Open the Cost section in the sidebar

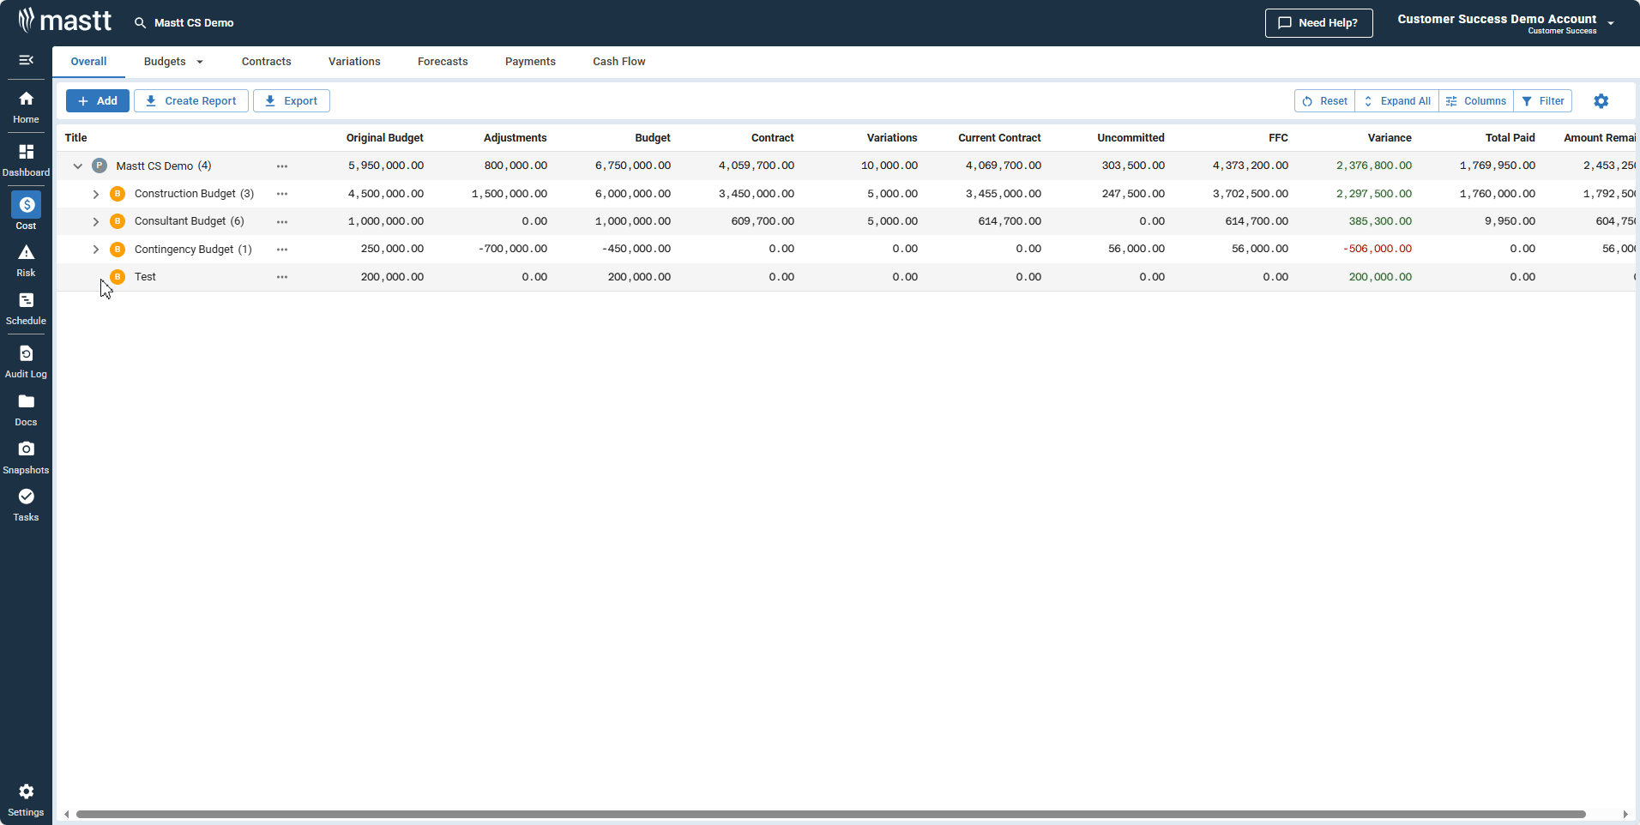point(26,210)
